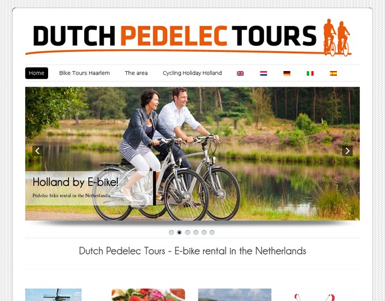Go to The area page
The width and height of the screenshot is (385, 301).
(x=136, y=73)
